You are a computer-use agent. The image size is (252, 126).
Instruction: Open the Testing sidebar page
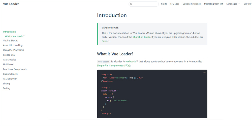[7, 88]
